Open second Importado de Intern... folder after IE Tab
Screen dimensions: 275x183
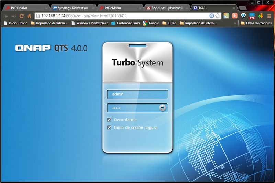coord(198,23)
